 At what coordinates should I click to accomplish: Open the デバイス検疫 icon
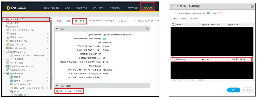coord(8,62)
